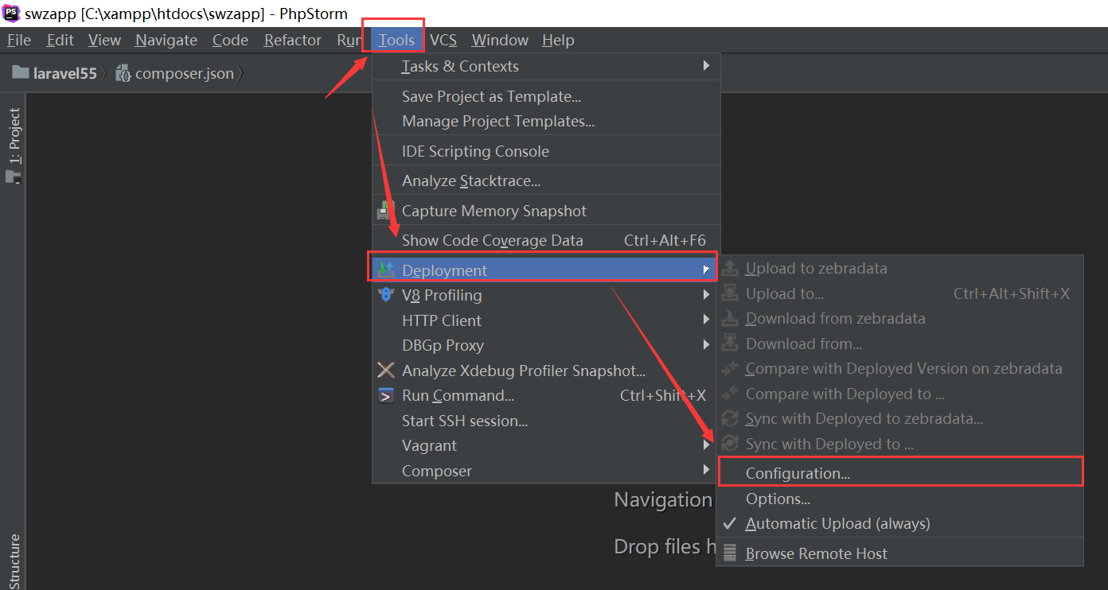Image resolution: width=1108 pixels, height=590 pixels.
Task: Select Configuration... from Deployment submenu
Action: click(x=798, y=473)
